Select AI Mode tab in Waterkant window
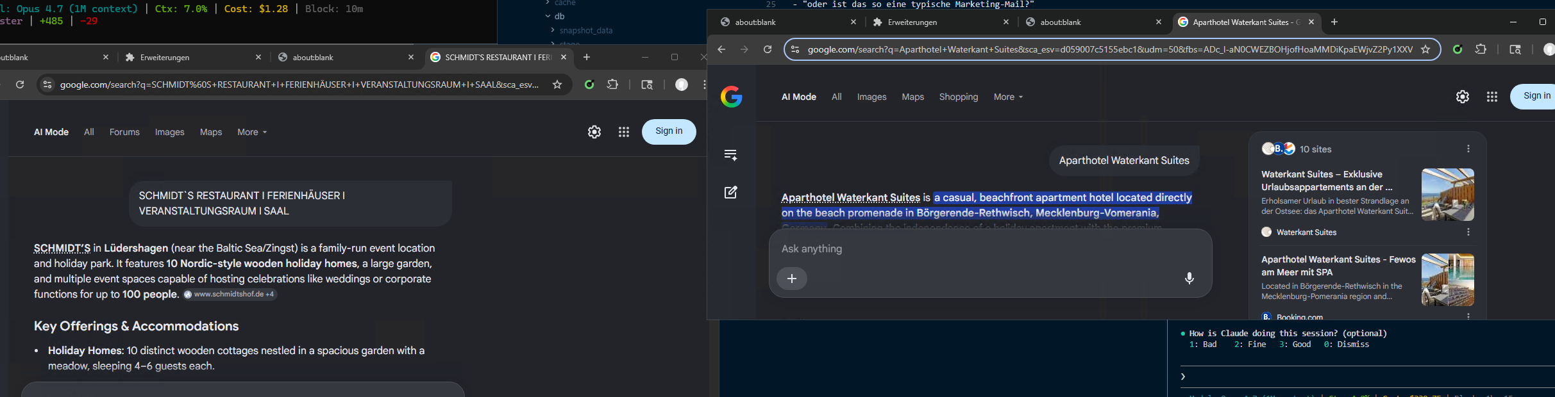The height and width of the screenshot is (397, 1555). [798, 97]
